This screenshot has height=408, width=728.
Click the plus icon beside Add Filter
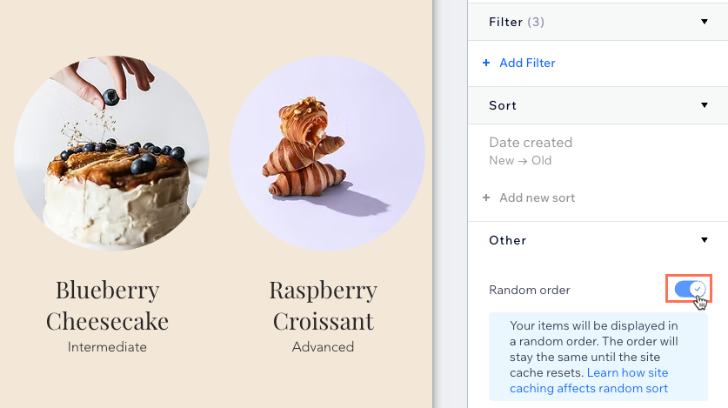click(486, 63)
